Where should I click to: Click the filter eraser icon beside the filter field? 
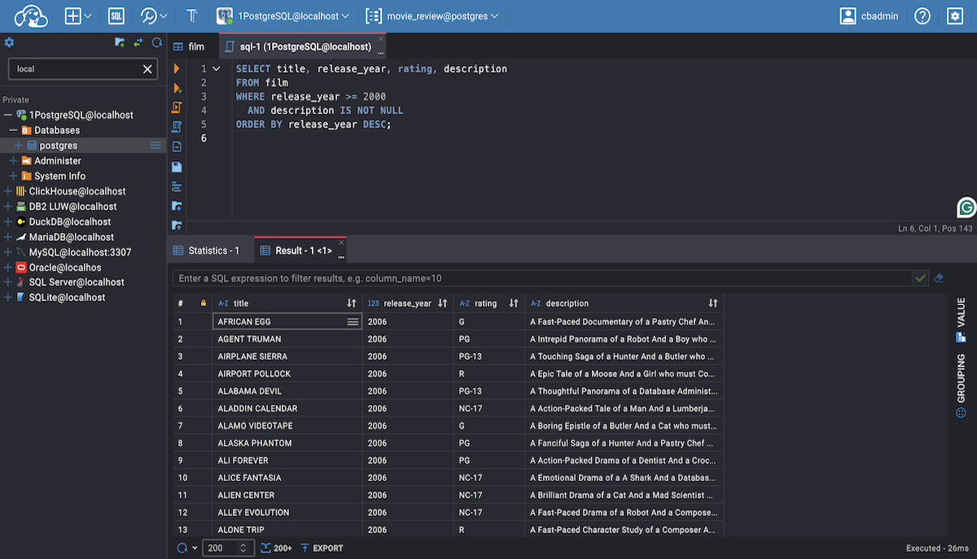pyautogui.click(x=939, y=278)
